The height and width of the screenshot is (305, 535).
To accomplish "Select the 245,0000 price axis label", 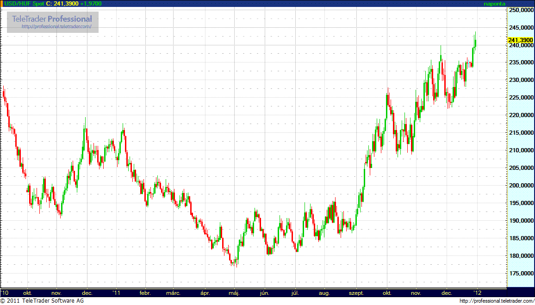I will pos(521,27).
